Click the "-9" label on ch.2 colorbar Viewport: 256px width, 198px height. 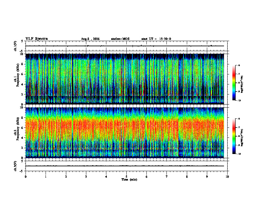point(239,145)
